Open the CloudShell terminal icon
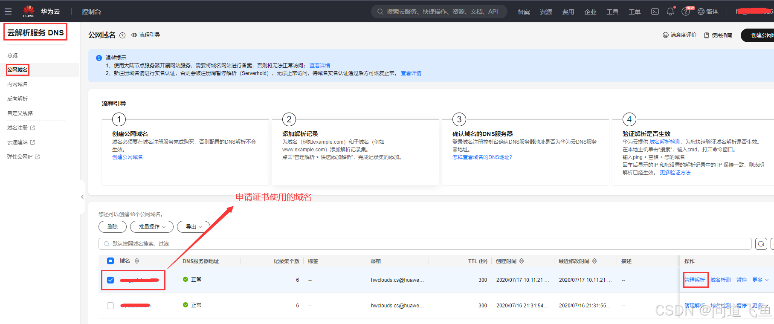Viewport: 774px width, 324px height. [x=655, y=12]
